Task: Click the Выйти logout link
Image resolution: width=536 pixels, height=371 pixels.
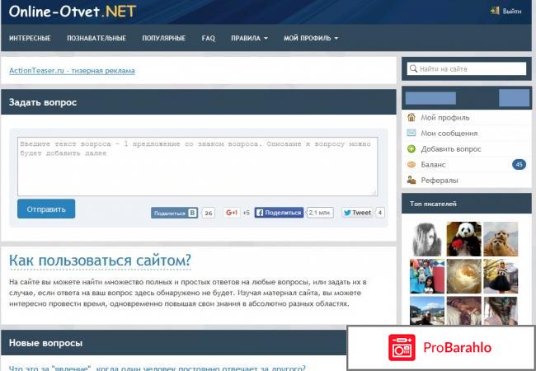Action: click(x=511, y=12)
